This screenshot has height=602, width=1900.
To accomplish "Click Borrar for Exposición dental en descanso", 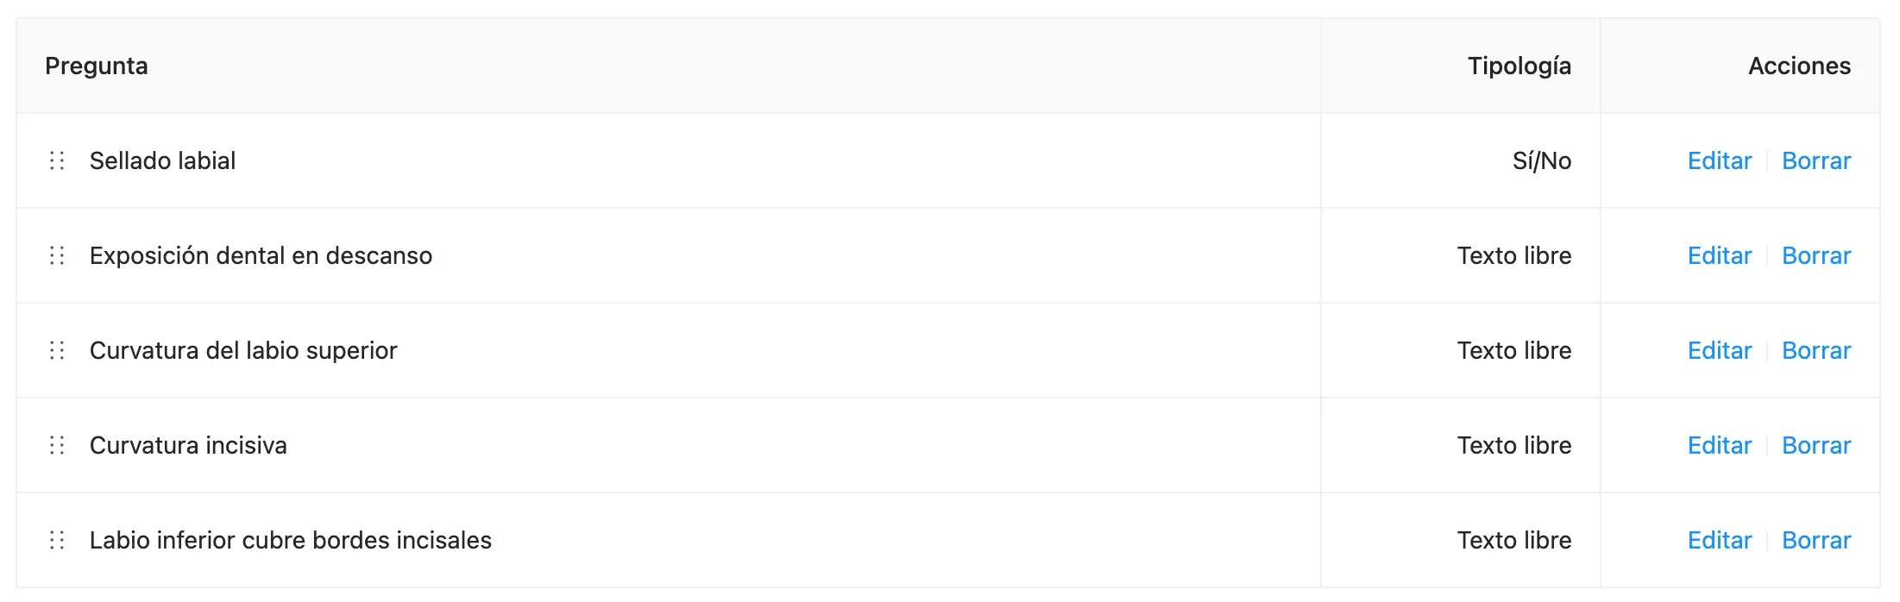I will pyautogui.click(x=1816, y=255).
